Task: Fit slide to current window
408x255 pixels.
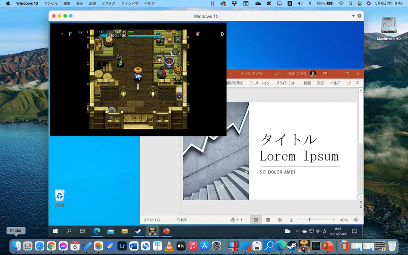Action: tap(356, 220)
